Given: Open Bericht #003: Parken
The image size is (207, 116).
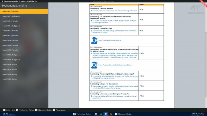Looking at the screenshot, I should [x=24, y=69].
